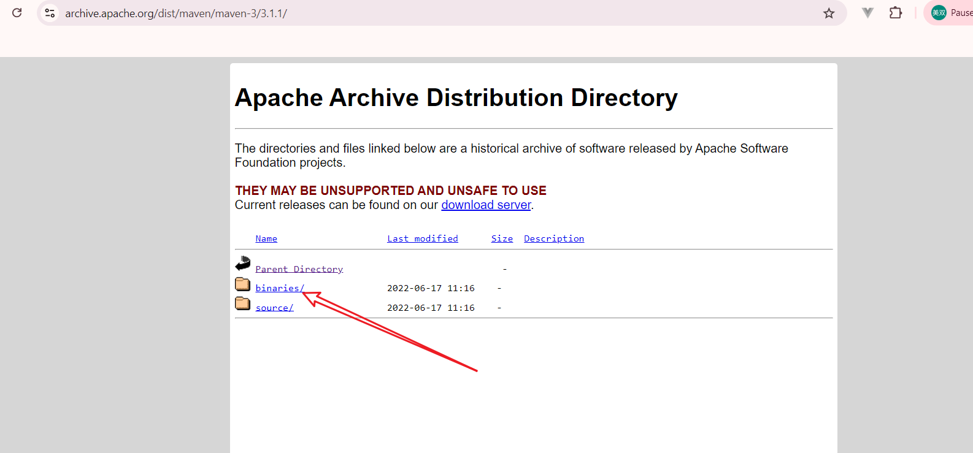
Task: Open the download server link
Action: [x=486, y=205]
